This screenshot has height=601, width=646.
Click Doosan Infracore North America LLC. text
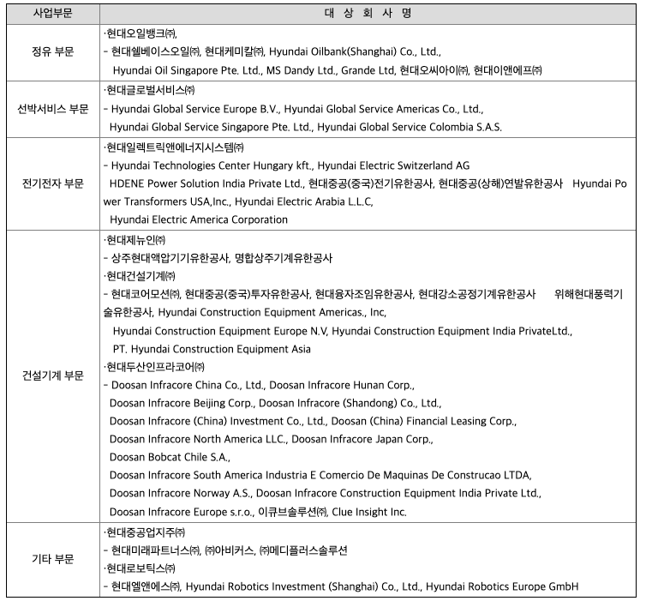tap(198, 440)
